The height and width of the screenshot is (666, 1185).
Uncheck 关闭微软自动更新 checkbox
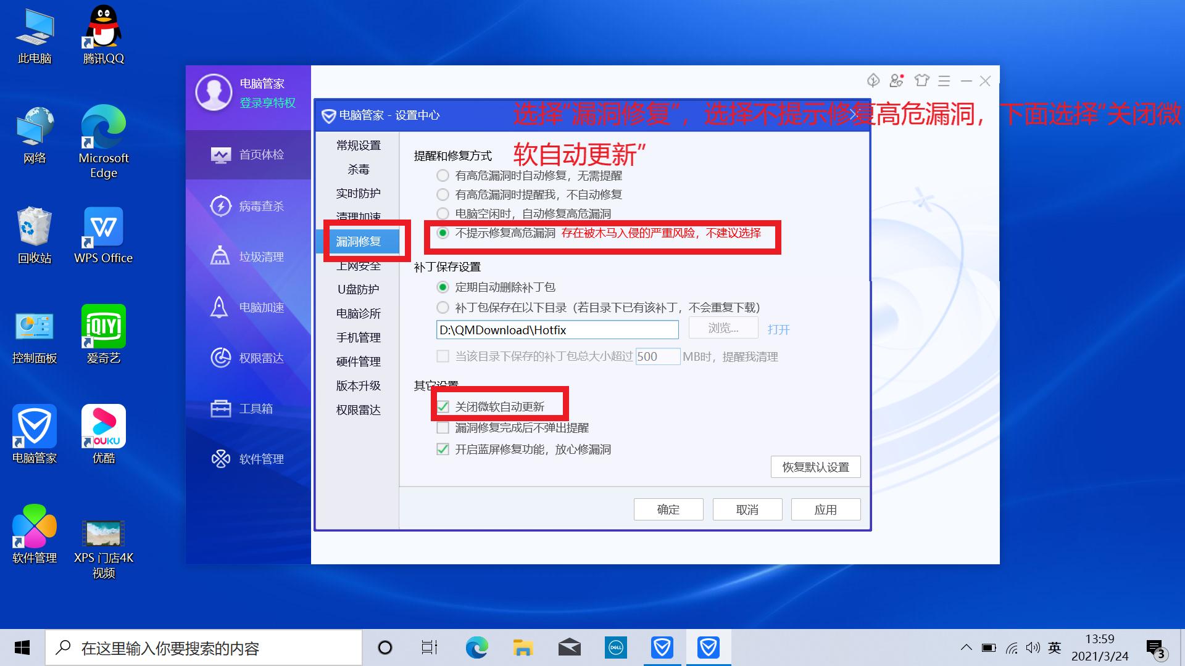(x=443, y=406)
